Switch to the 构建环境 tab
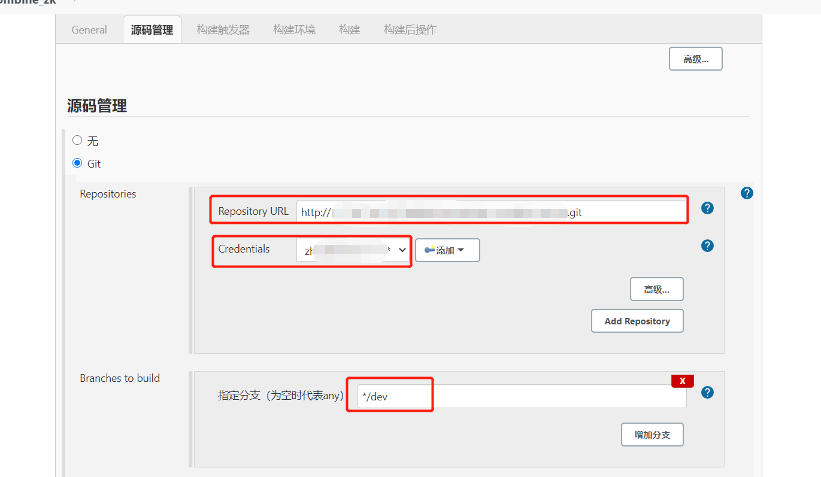The width and height of the screenshot is (821, 477). (x=294, y=30)
